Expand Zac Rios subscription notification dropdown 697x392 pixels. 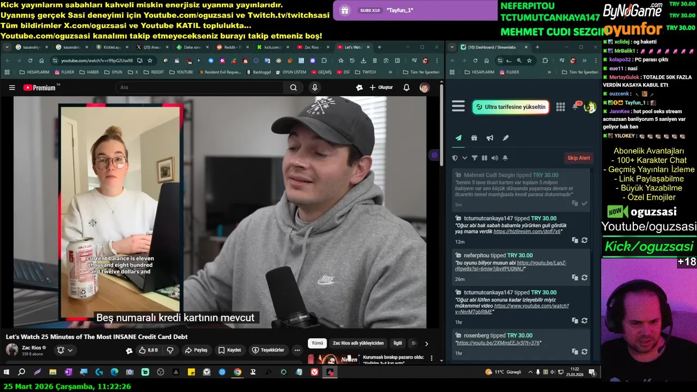(x=65, y=350)
